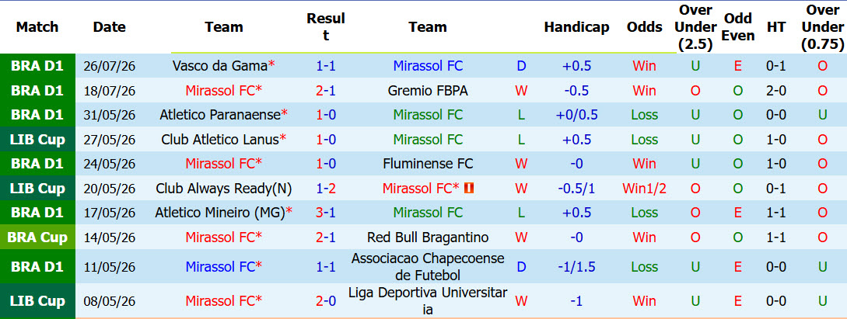Screen dimensions: 847x319
Task: Click the Fluminense FC team name
Action: pyautogui.click(x=428, y=163)
